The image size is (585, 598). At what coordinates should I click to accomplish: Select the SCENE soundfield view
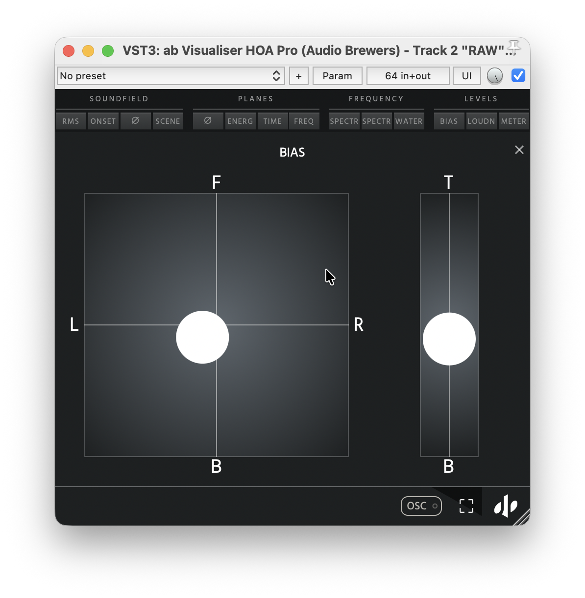168,121
